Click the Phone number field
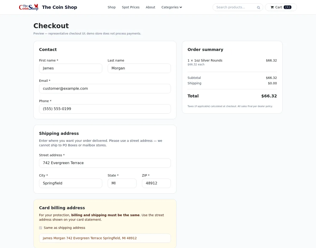 point(105,109)
